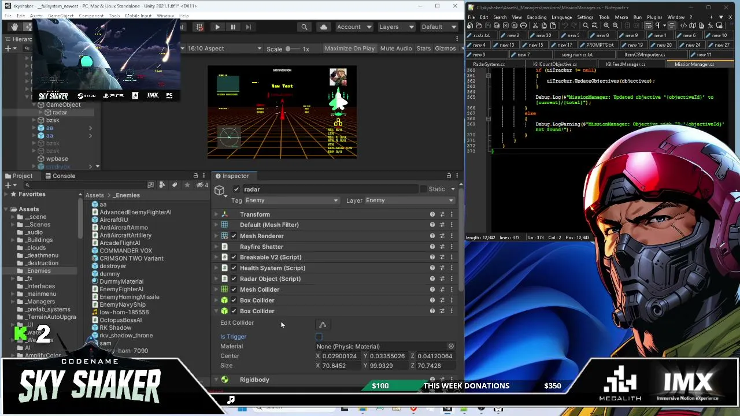Disable the Mesh Renderer component checkbox
Screen dimensions: 740x416
[x=234, y=236]
